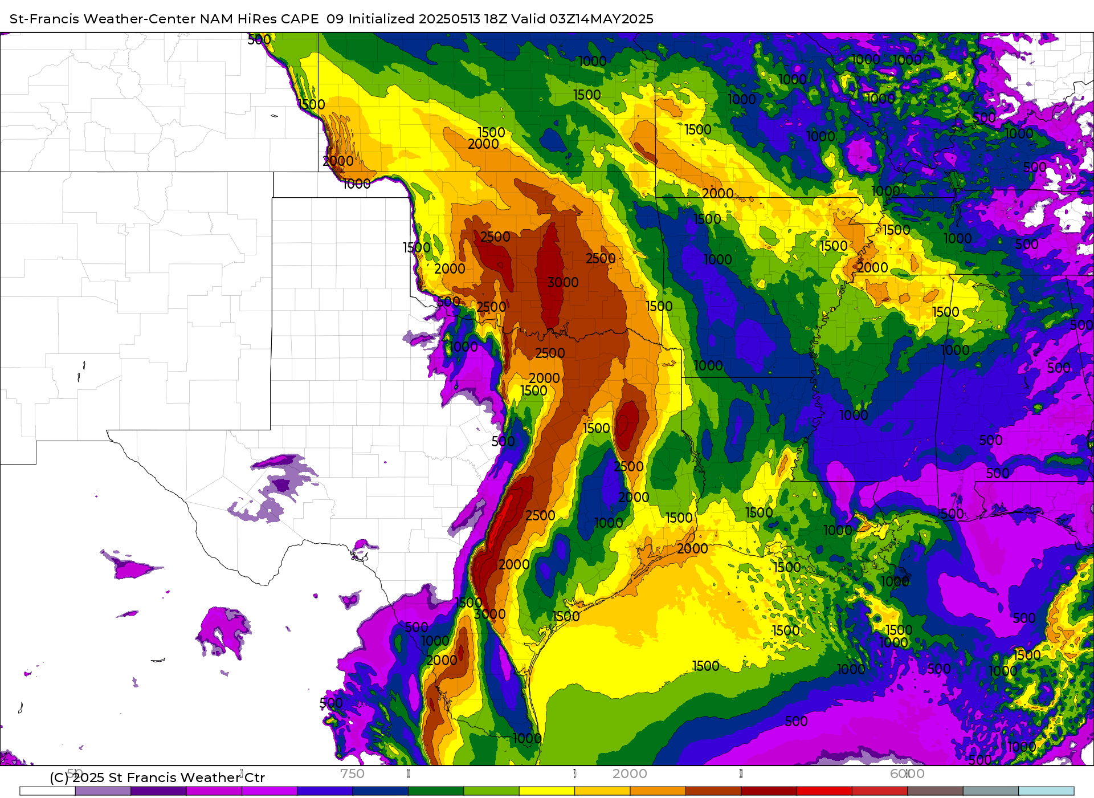Click the '(C) 2025 St Francis Weather Ctr' copyright text
Image resolution: width=1094 pixels, height=798 pixels.
157,777
